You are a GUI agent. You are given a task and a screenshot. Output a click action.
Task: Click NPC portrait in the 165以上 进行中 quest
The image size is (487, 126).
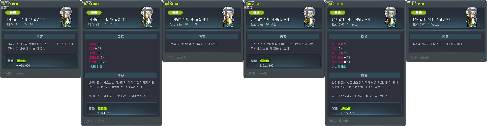[390, 17]
